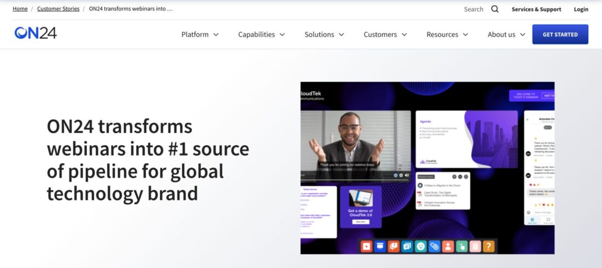Click the Agenda slide thumbnail

click(466, 139)
